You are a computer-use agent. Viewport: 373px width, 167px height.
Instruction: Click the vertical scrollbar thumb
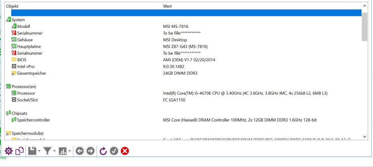tap(364, 27)
